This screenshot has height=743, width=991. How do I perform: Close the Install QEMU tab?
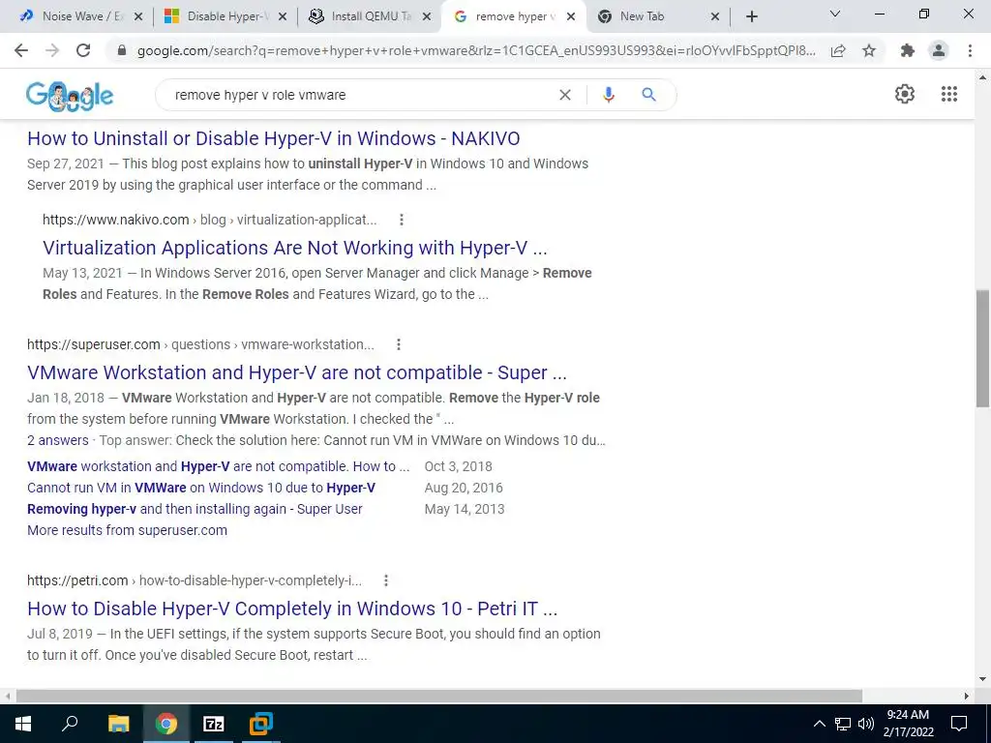click(427, 17)
